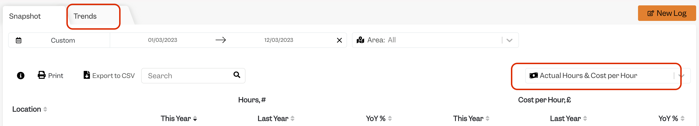Click the info circle icon
Viewport: 699px width, 126px height.
[x=21, y=76]
